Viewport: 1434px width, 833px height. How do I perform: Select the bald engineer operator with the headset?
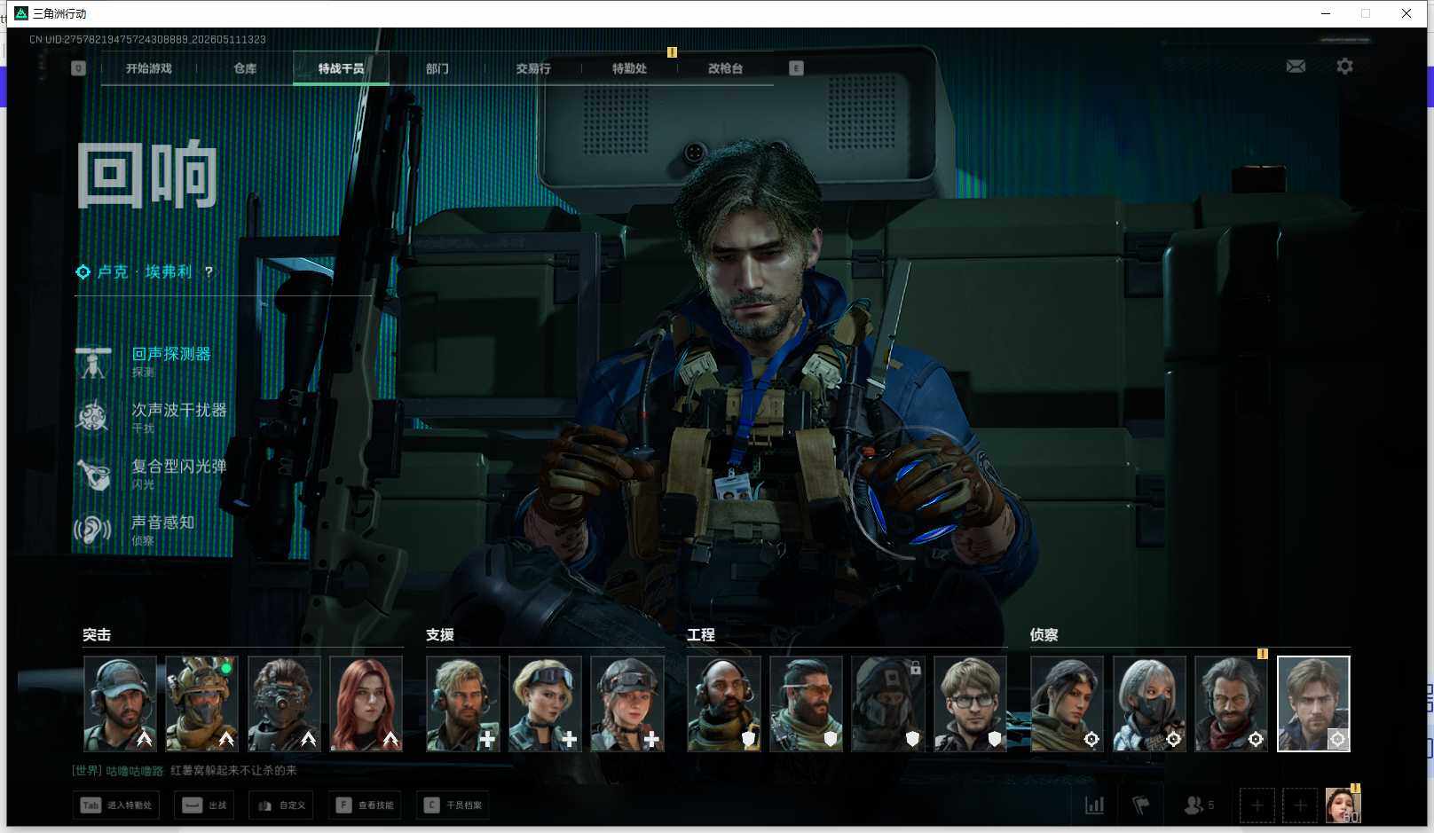click(724, 703)
